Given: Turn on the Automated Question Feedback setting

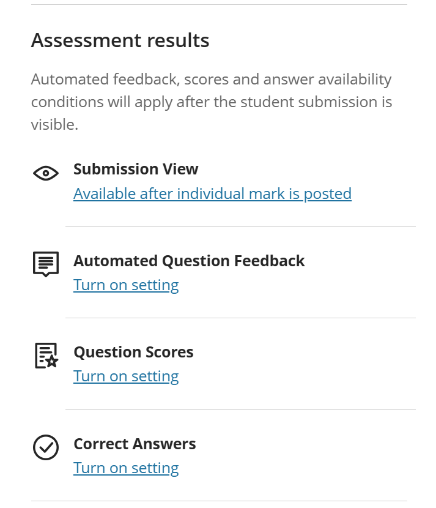Looking at the screenshot, I should pyautogui.click(x=126, y=285).
